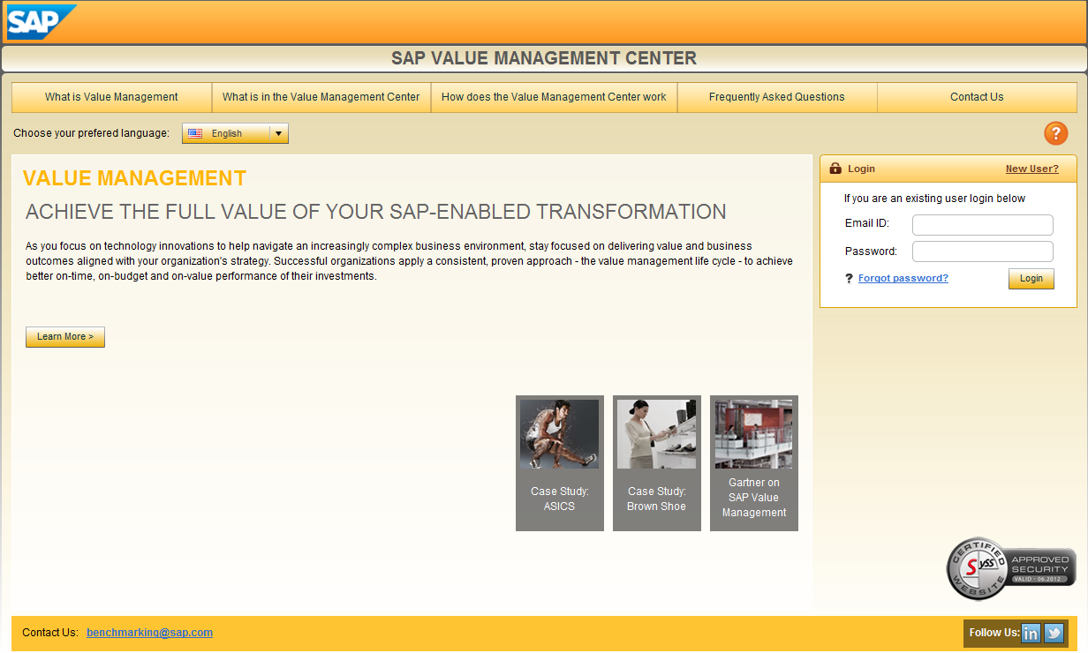Open How does the Value Management Center work
This screenshot has height=653, width=1088.
[554, 97]
